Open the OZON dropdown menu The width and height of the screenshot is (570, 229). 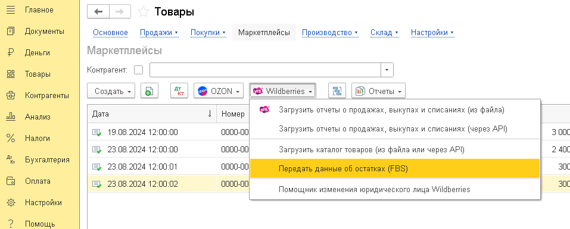[219, 91]
